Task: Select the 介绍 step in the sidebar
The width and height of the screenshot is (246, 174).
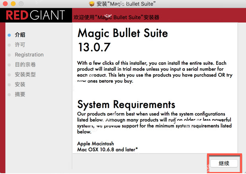Action: [20, 35]
